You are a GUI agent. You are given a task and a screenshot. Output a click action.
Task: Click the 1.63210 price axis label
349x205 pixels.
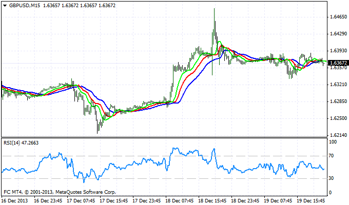(339, 85)
